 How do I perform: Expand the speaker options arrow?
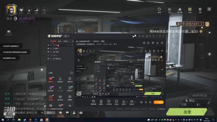coord(135,102)
